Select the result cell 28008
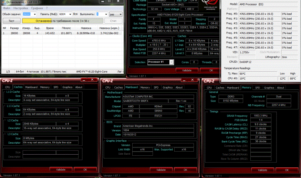 pos(26,33)
